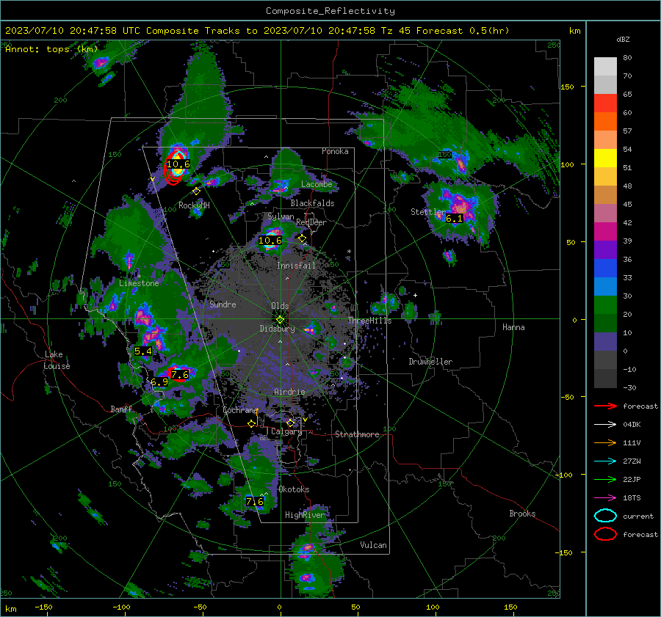Click the 6.1 storm top near Stettler

(x=454, y=218)
